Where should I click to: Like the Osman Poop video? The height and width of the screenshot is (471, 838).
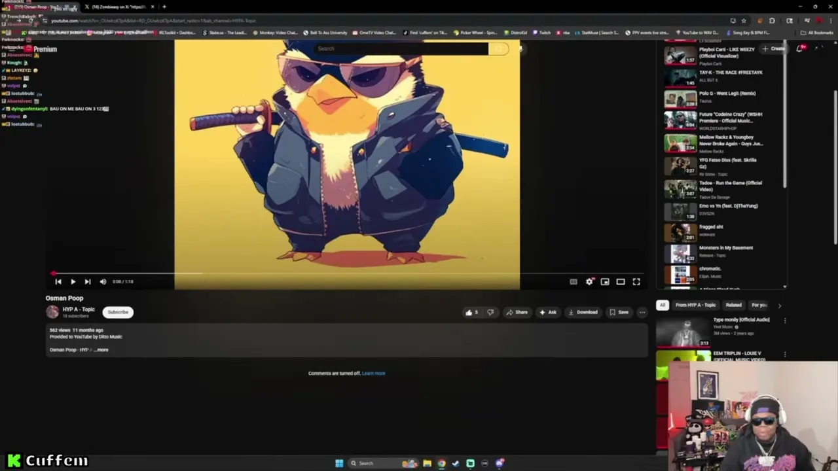[471, 312]
